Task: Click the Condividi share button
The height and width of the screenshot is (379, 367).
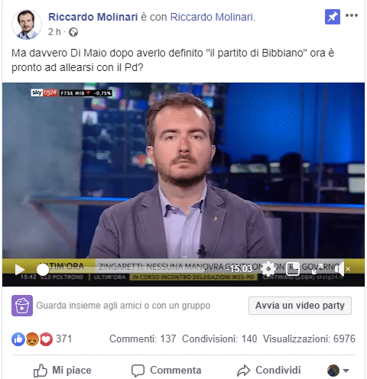Action: pyautogui.click(x=269, y=370)
